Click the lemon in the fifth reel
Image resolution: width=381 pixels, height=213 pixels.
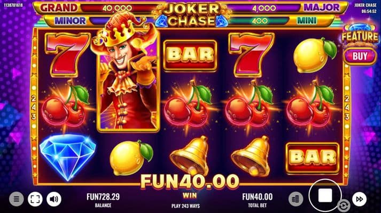[315, 55]
